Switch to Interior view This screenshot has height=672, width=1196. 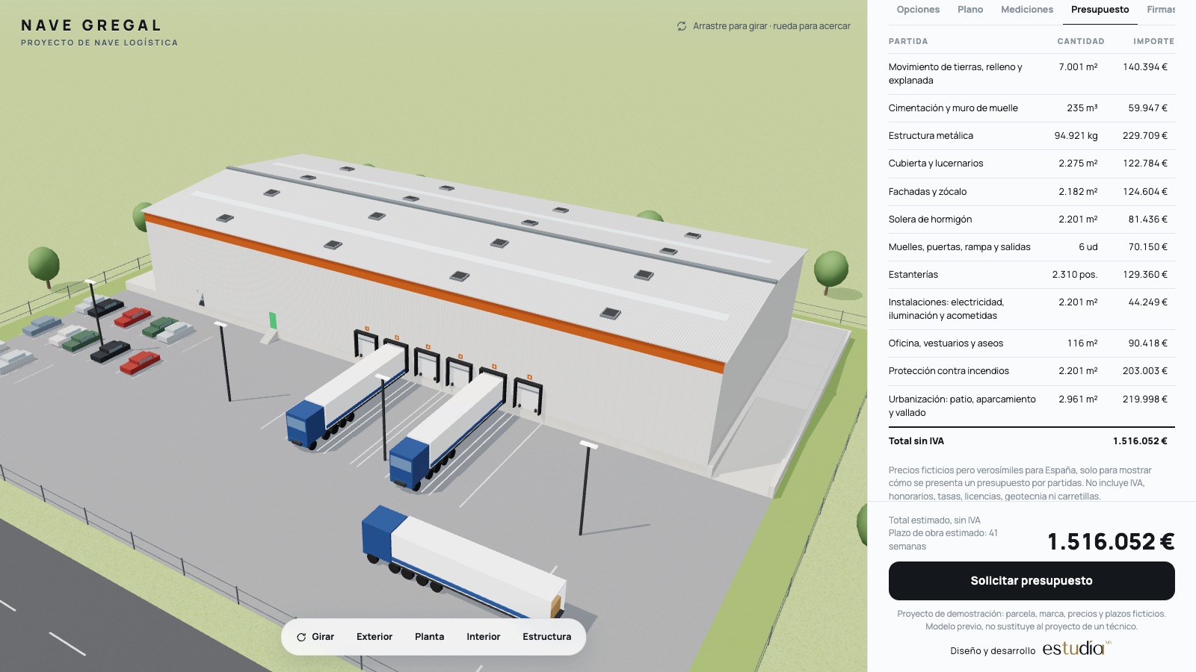pyautogui.click(x=484, y=637)
